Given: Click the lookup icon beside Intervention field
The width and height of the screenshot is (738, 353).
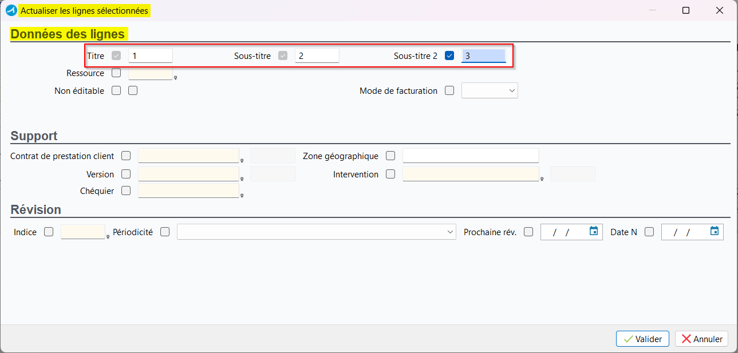Looking at the screenshot, I should point(542,179).
